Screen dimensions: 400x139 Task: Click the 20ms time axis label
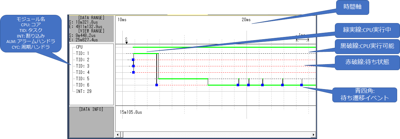[x=246, y=20]
